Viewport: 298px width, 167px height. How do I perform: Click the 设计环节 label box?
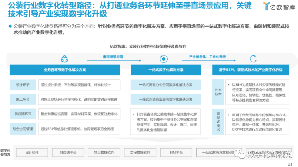[x=23, y=85]
